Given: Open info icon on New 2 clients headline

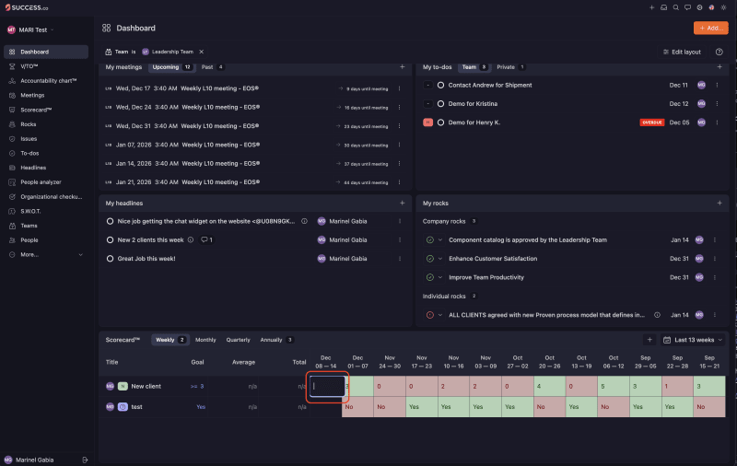Looking at the screenshot, I should coord(191,239).
